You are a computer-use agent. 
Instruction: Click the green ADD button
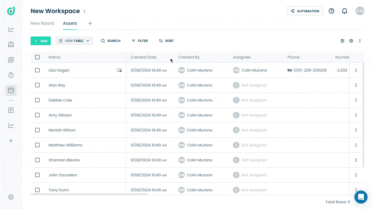point(41,41)
